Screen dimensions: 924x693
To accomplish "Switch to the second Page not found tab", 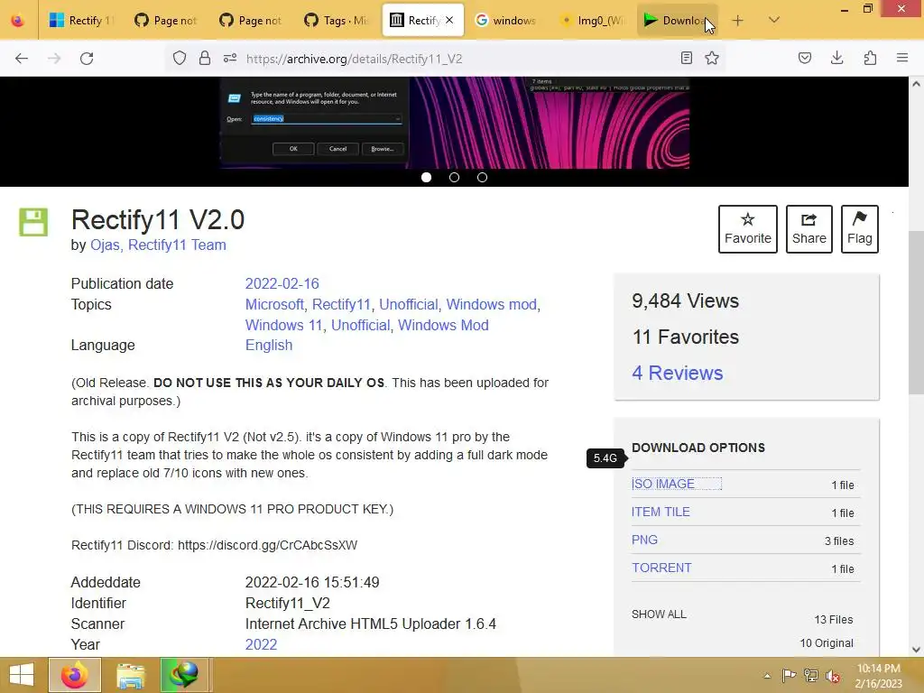I will click(x=251, y=21).
